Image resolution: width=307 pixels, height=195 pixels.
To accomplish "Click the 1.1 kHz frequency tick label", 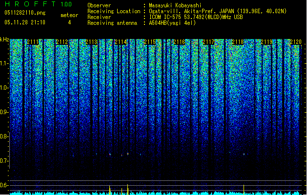I will tap(4, 63).
